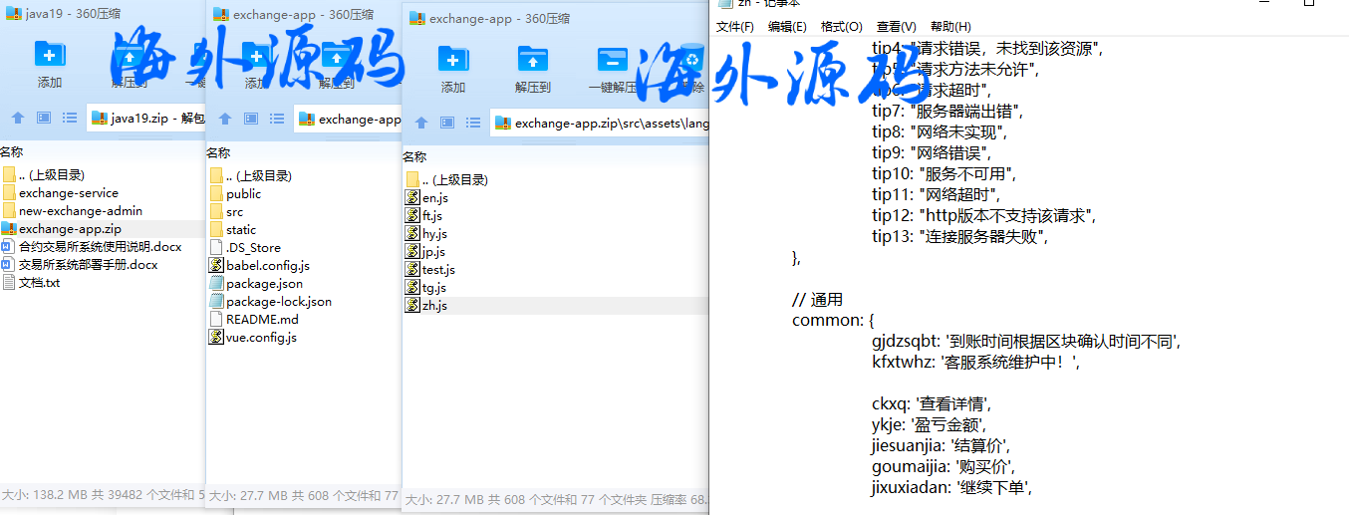Select the 交易所系统部署手册.docx document
The width and height of the screenshot is (1349, 515).
point(88,265)
